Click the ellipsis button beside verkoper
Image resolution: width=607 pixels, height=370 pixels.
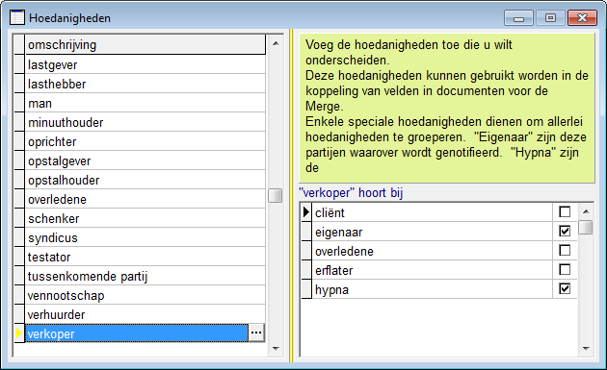[256, 333]
